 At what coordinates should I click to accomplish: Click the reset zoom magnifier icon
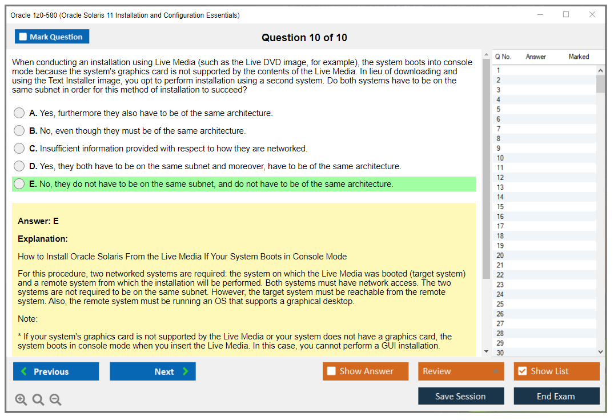coord(38,400)
